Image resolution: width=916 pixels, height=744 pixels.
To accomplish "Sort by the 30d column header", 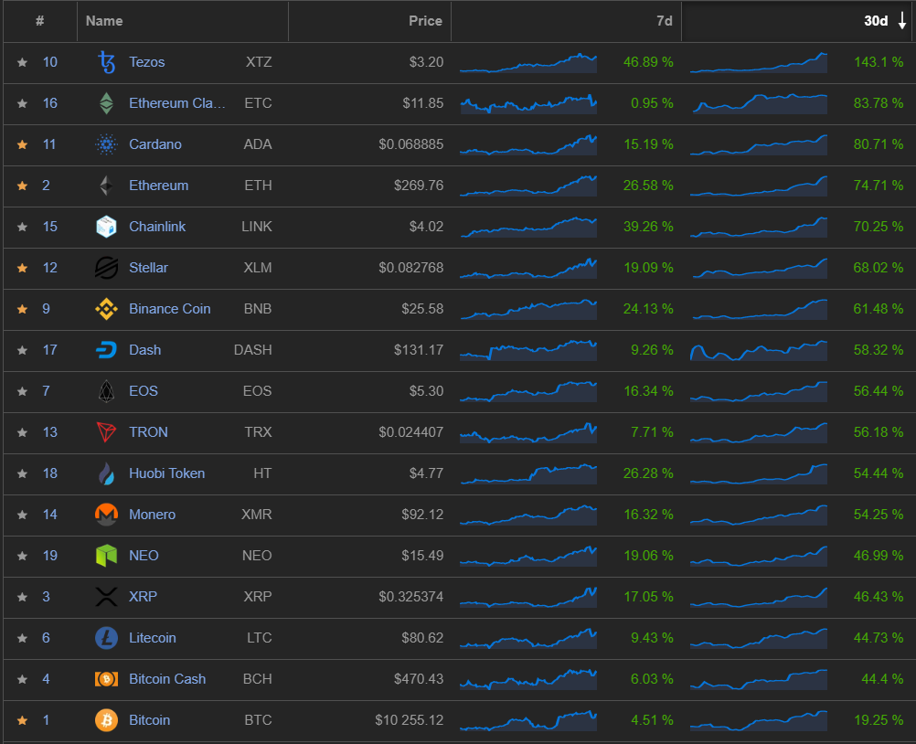I will coord(797,21).
